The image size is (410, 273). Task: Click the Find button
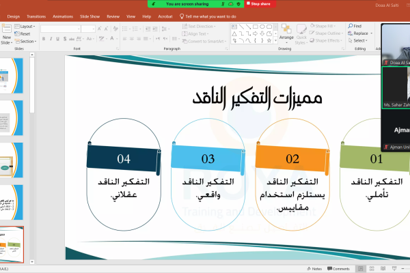[x=355, y=26]
